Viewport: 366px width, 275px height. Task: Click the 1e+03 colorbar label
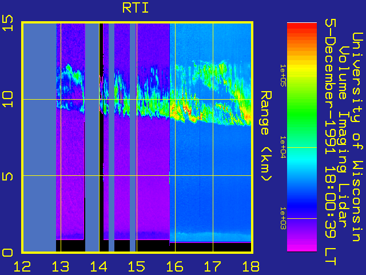pos(283,218)
